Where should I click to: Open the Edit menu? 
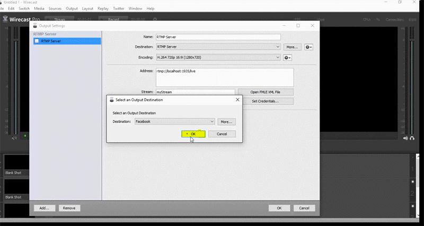[11, 8]
